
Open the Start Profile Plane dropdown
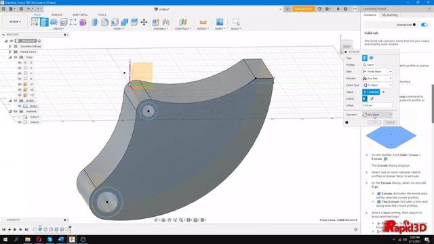(x=377, y=71)
